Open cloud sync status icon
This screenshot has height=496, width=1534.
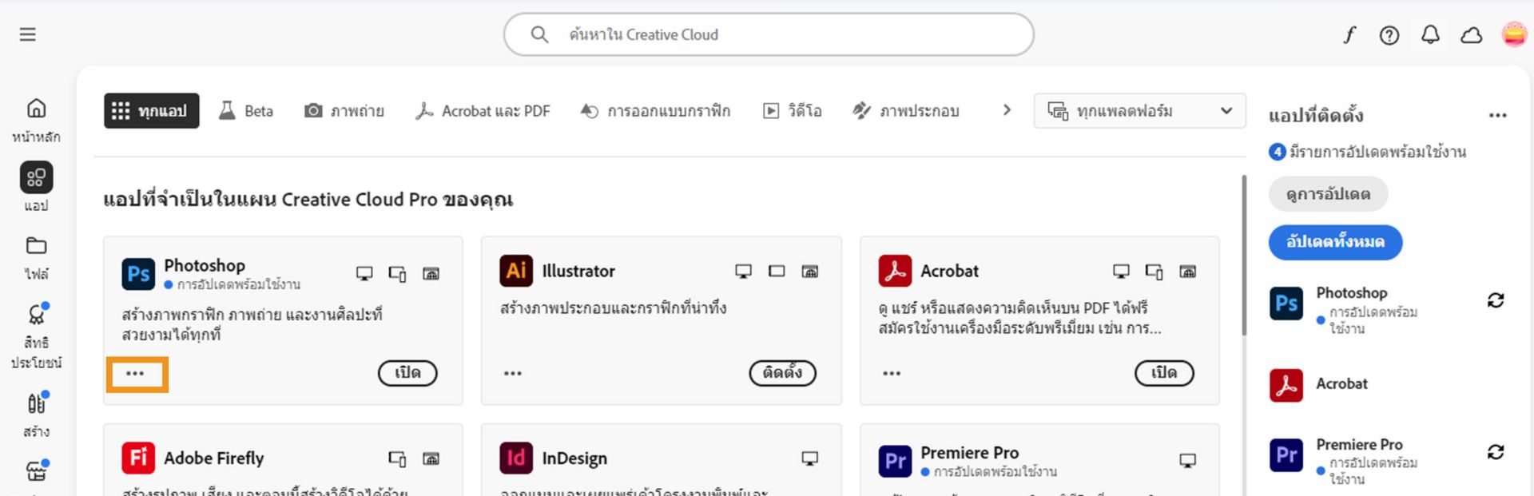[1472, 34]
